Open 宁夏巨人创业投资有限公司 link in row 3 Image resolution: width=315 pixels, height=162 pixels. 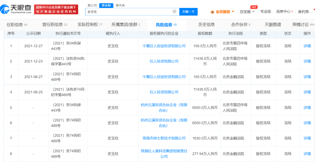(164, 77)
